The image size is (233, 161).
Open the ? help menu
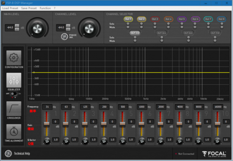[55, 8]
